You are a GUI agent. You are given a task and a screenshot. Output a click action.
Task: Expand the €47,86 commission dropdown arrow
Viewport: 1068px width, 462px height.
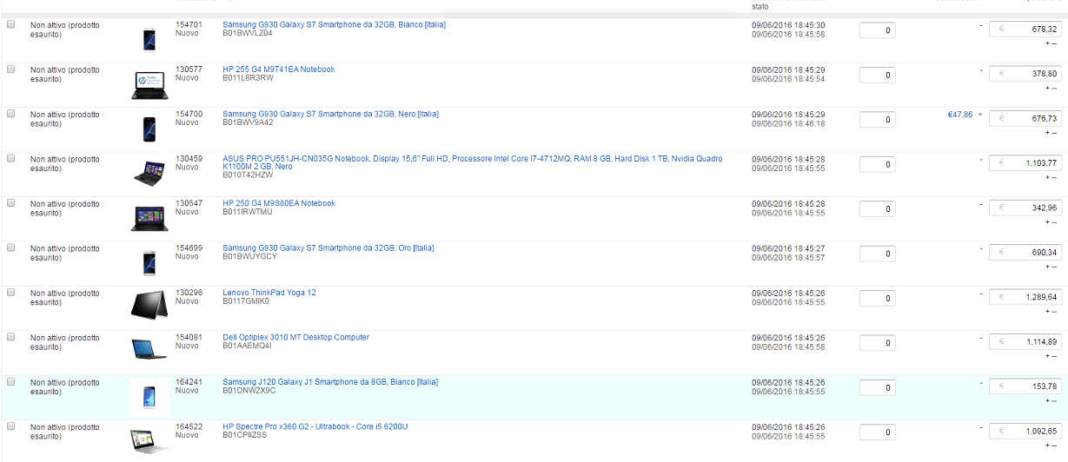[x=980, y=115]
